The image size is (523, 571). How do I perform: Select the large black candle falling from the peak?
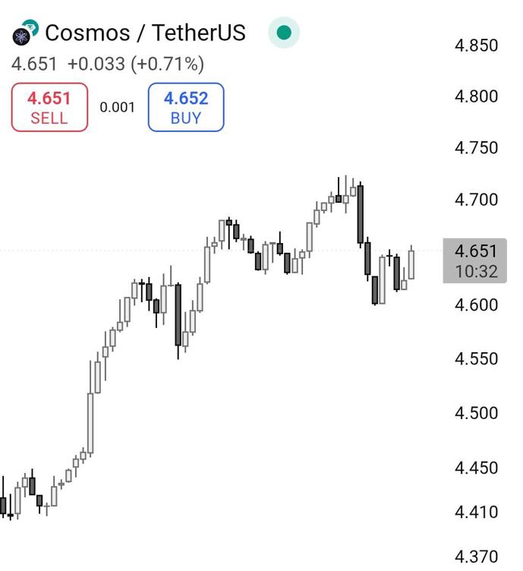pos(361,213)
